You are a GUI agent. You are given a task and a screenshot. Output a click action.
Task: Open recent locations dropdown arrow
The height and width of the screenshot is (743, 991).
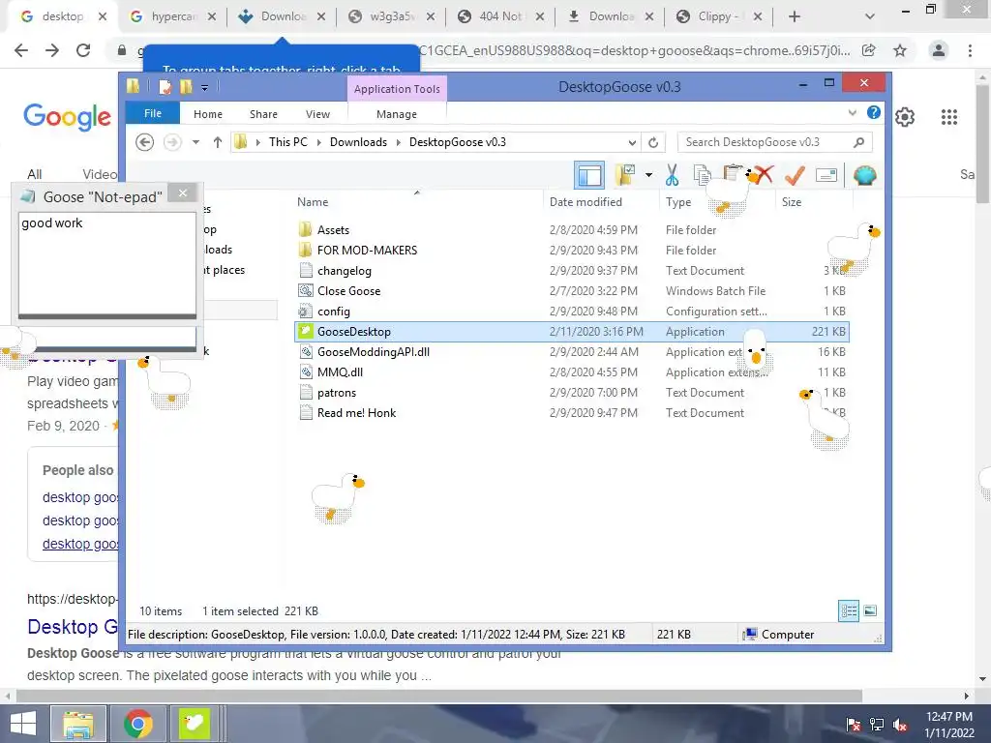click(195, 142)
